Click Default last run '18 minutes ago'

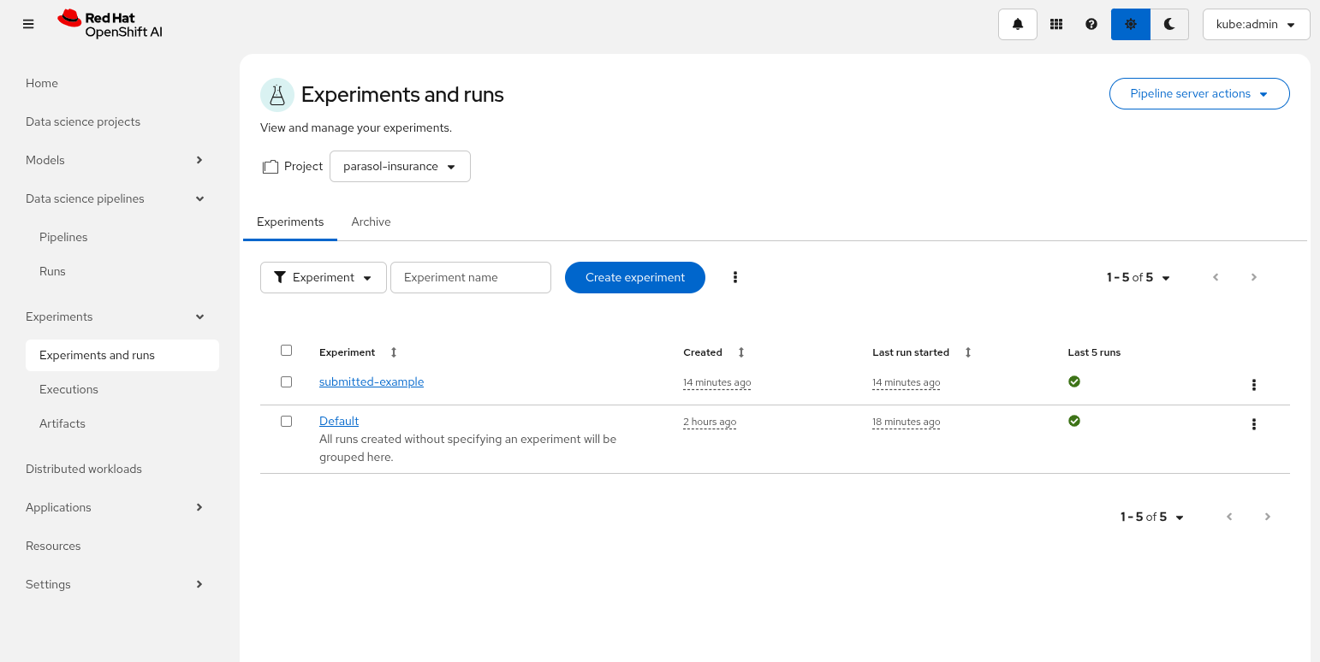point(907,422)
